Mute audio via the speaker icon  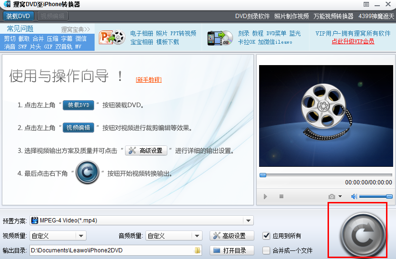354,196
